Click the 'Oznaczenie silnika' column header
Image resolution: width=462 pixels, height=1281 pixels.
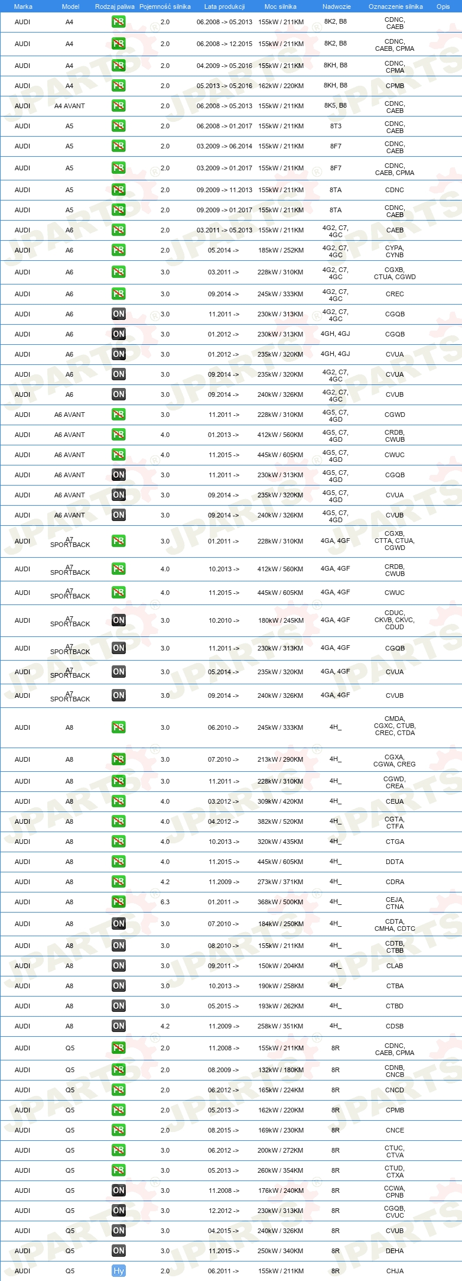pos(396,7)
